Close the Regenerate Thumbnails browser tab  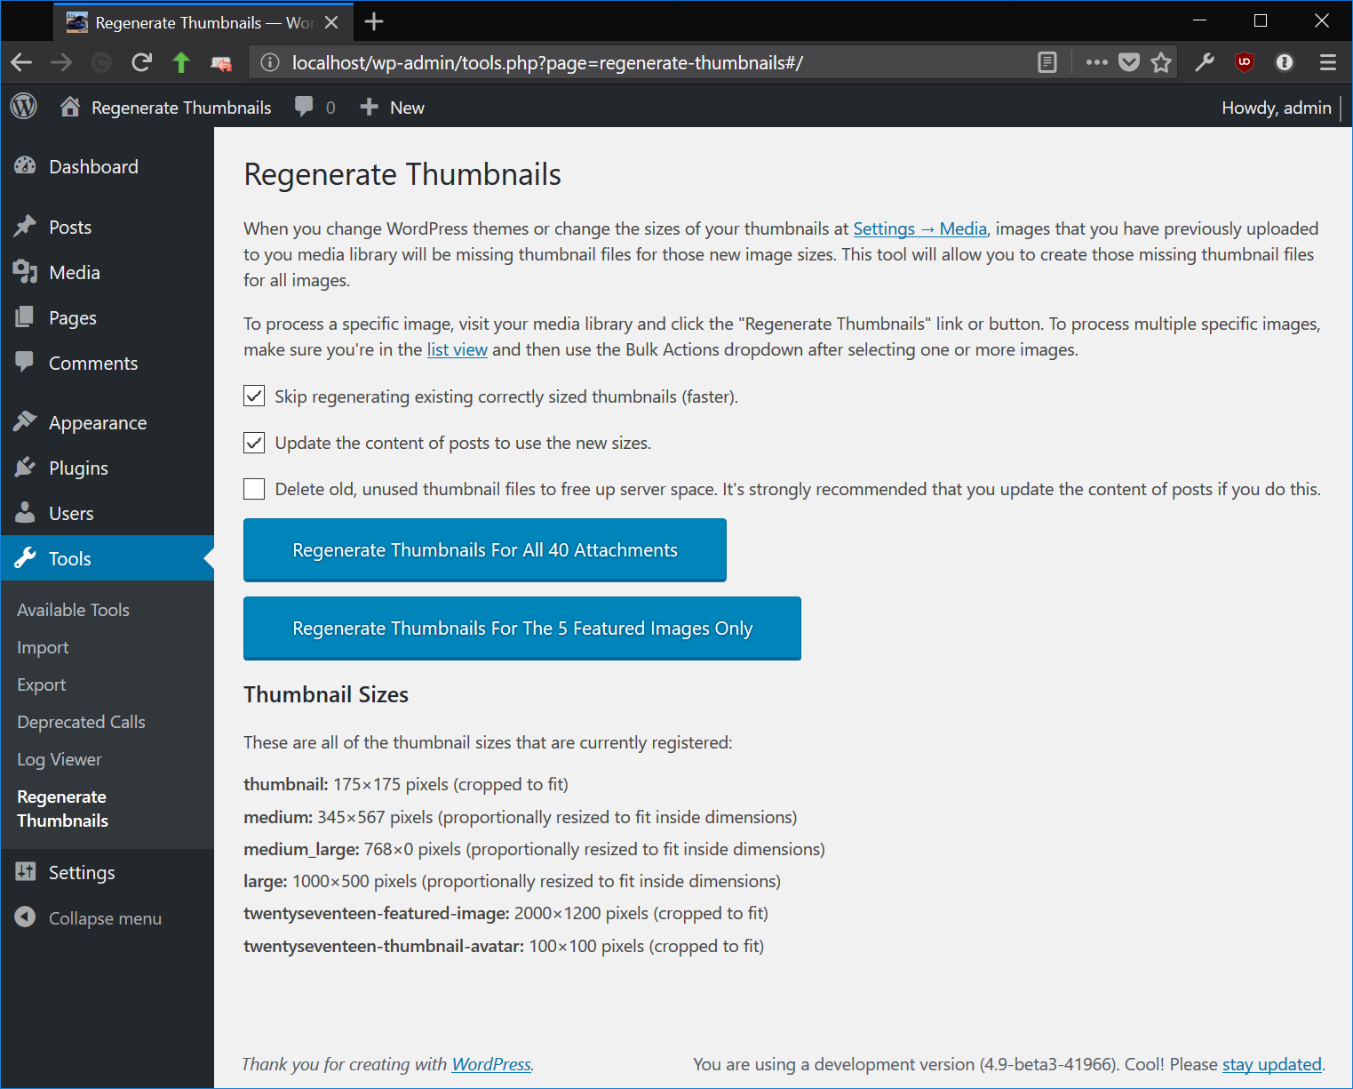pyautogui.click(x=331, y=22)
